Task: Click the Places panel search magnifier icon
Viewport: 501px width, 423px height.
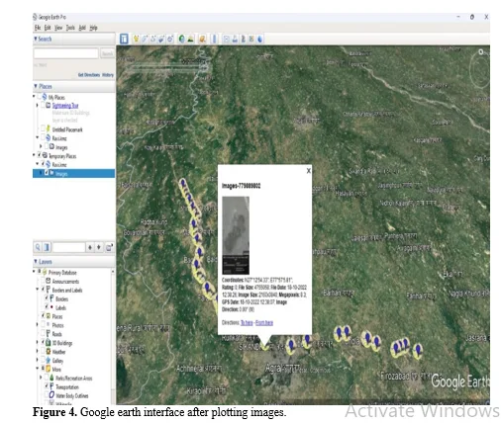Action: click(x=38, y=247)
